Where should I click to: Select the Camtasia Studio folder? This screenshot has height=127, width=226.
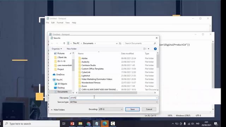[x=89, y=65]
